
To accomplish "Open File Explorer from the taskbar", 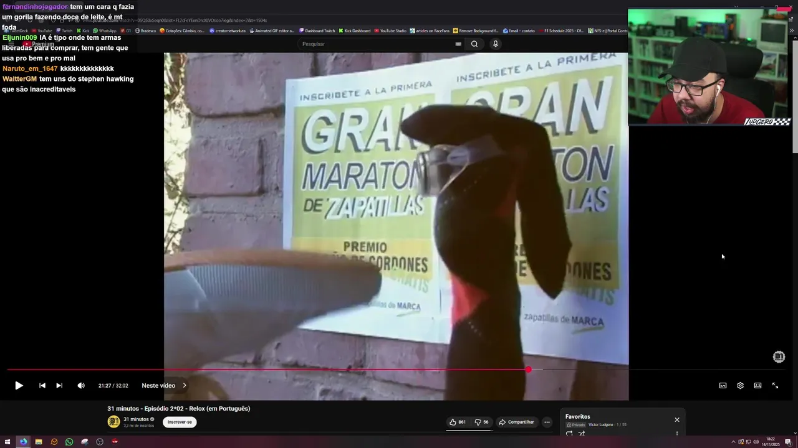I will tap(39, 442).
